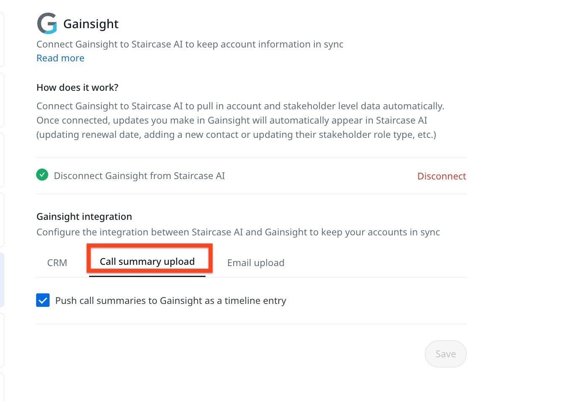Disconnect Gainsight from Staircase AI

pos(441,176)
